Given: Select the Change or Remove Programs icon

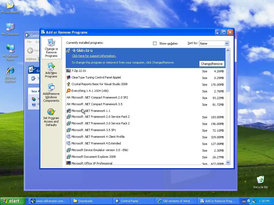Looking at the screenshot, I should click(x=51, y=48).
